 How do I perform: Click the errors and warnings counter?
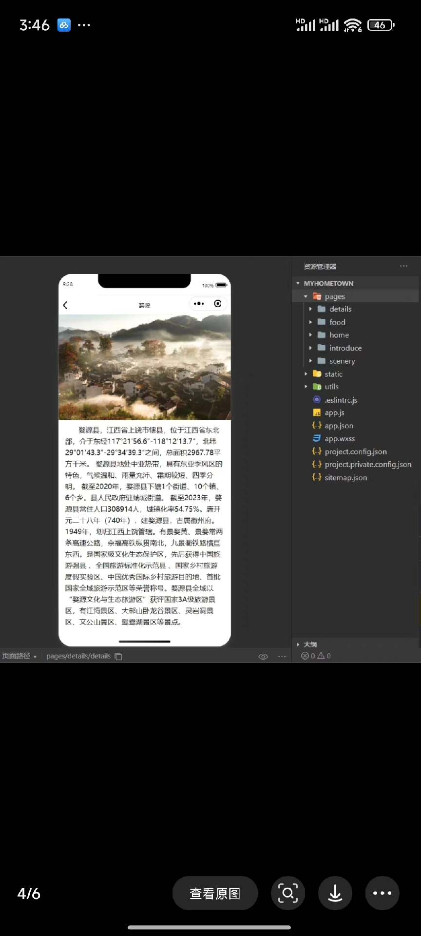(x=316, y=656)
